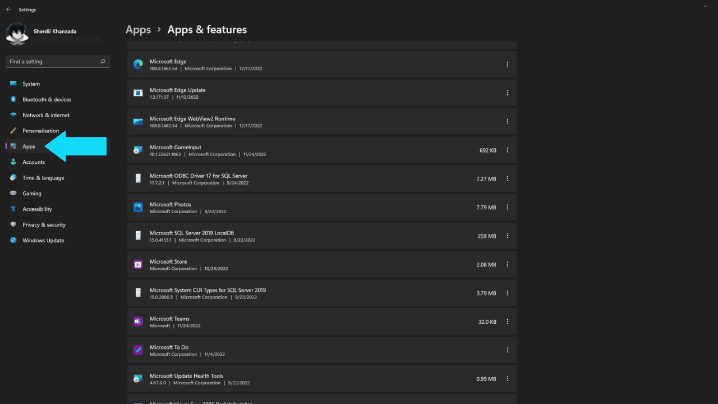
Task: Open Accessibility settings
Action: [x=58, y=209]
